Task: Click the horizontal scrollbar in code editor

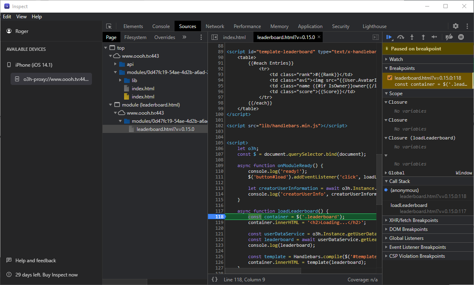Action: (262, 270)
